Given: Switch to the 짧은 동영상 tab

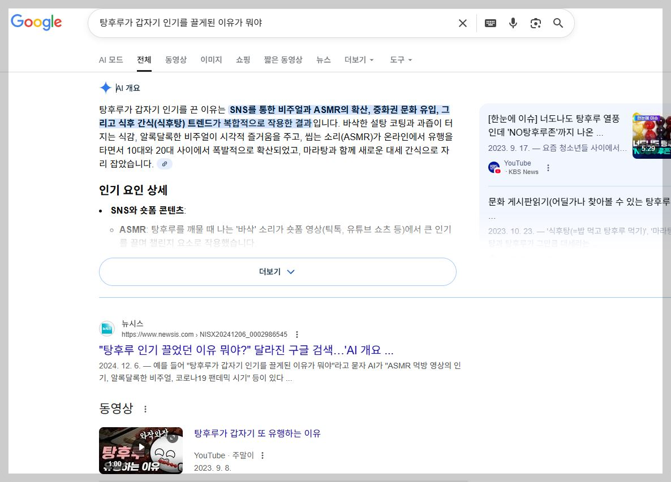Looking at the screenshot, I should [283, 60].
